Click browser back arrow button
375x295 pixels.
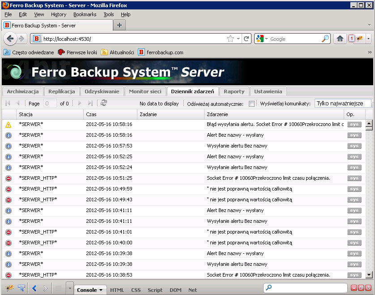pos(10,39)
